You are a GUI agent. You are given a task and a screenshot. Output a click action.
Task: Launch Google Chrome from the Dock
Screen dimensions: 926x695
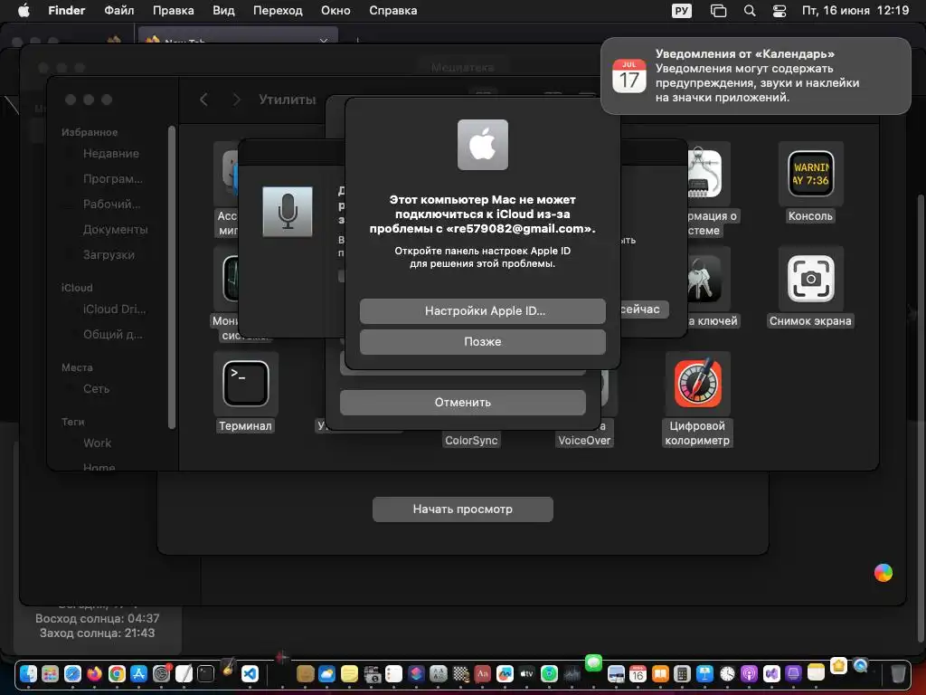[x=117, y=673]
